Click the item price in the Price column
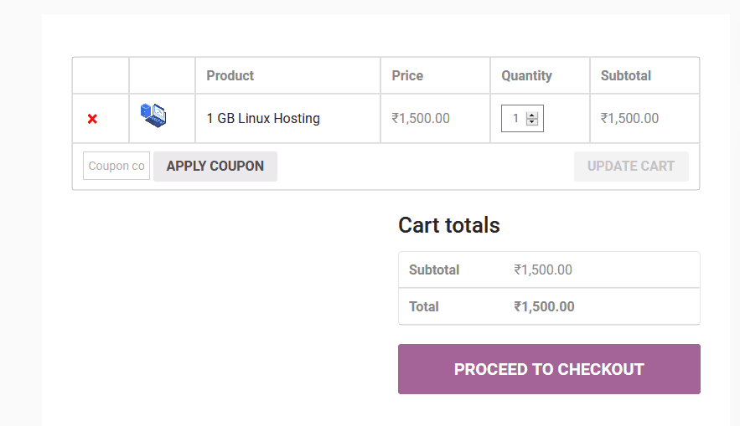This screenshot has height=426, width=740. pos(421,119)
